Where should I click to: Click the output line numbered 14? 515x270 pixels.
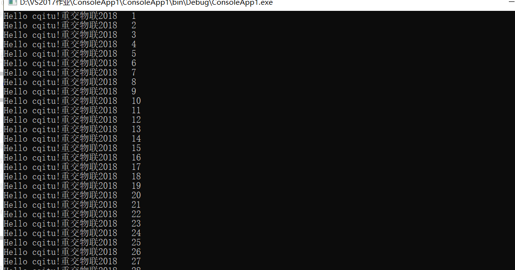(72, 139)
